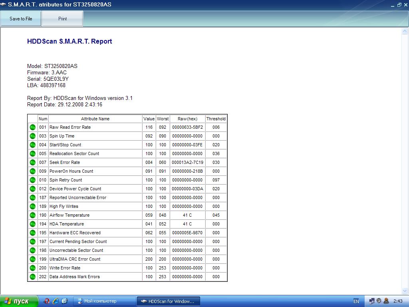Click green status icon for Reallocation Sector Count

(33, 153)
